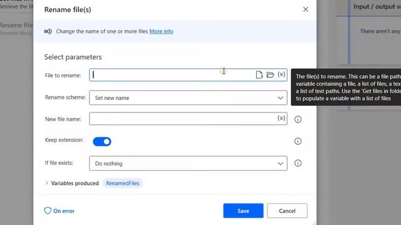The image size is (401, 225).
Task: Show info for Keep extension
Action: coord(298,141)
